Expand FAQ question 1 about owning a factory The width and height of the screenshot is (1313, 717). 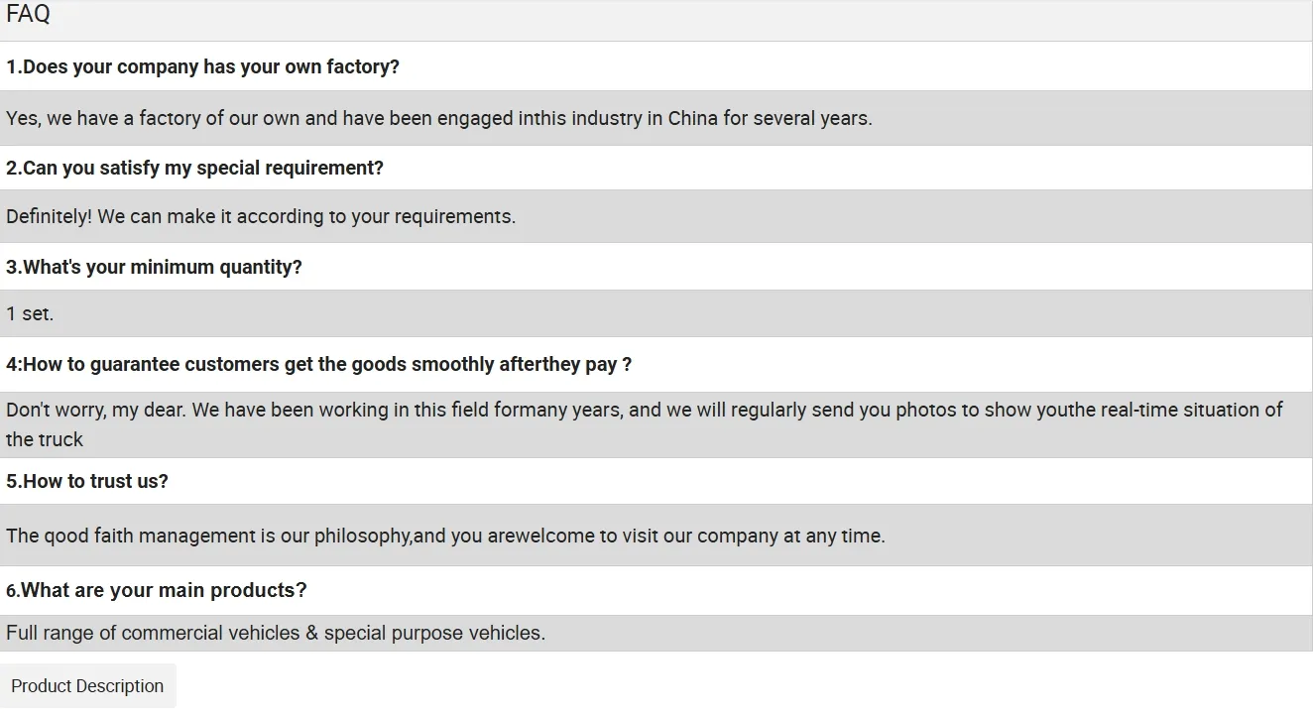[202, 66]
